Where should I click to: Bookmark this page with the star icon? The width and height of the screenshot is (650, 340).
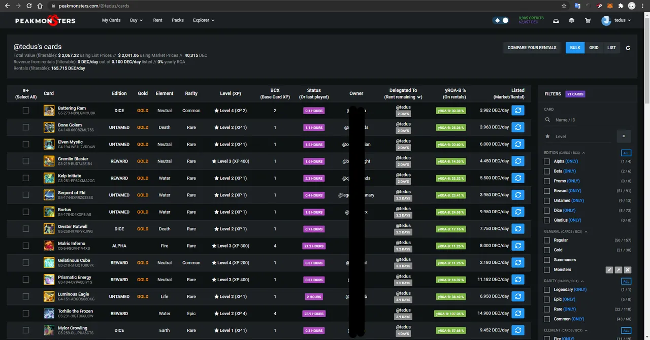click(564, 6)
